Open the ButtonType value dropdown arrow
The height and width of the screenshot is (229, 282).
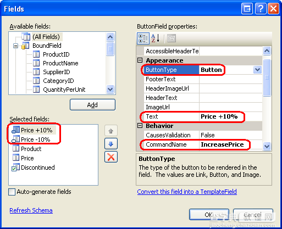click(257, 70)
